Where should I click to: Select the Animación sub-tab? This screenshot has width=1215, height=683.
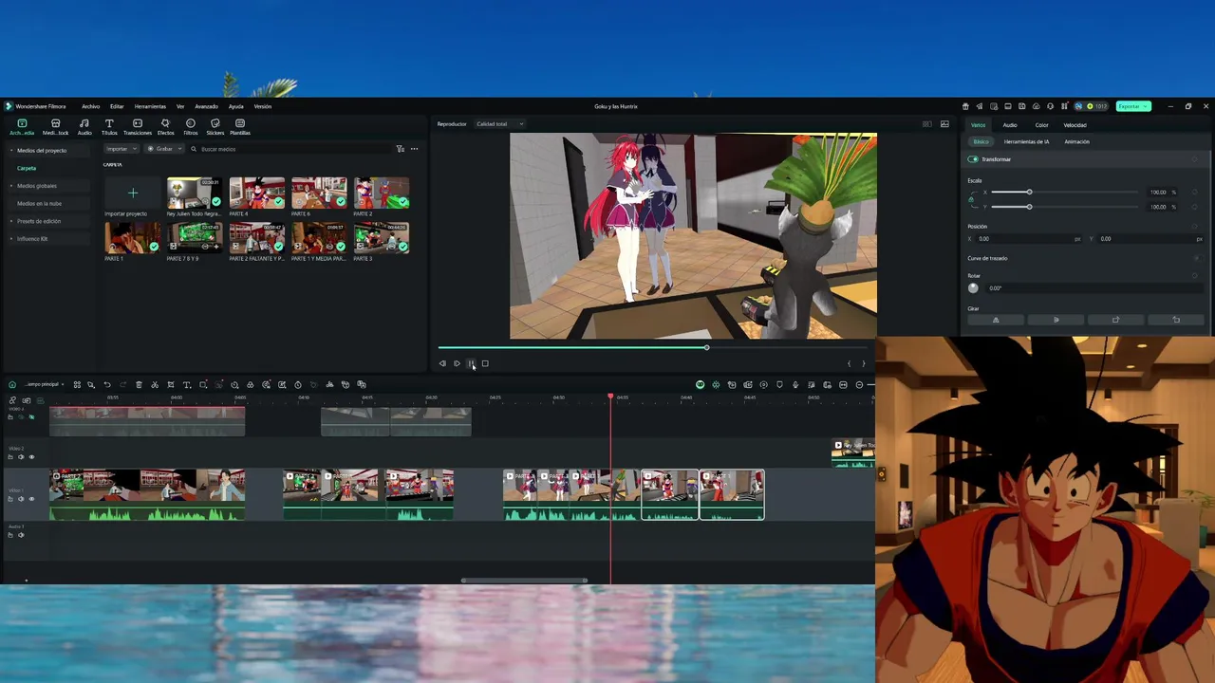[1076, 141]
